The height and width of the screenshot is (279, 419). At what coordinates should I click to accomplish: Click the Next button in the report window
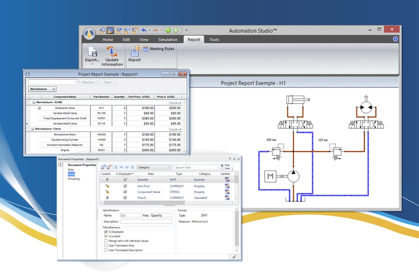pos(107,82)
